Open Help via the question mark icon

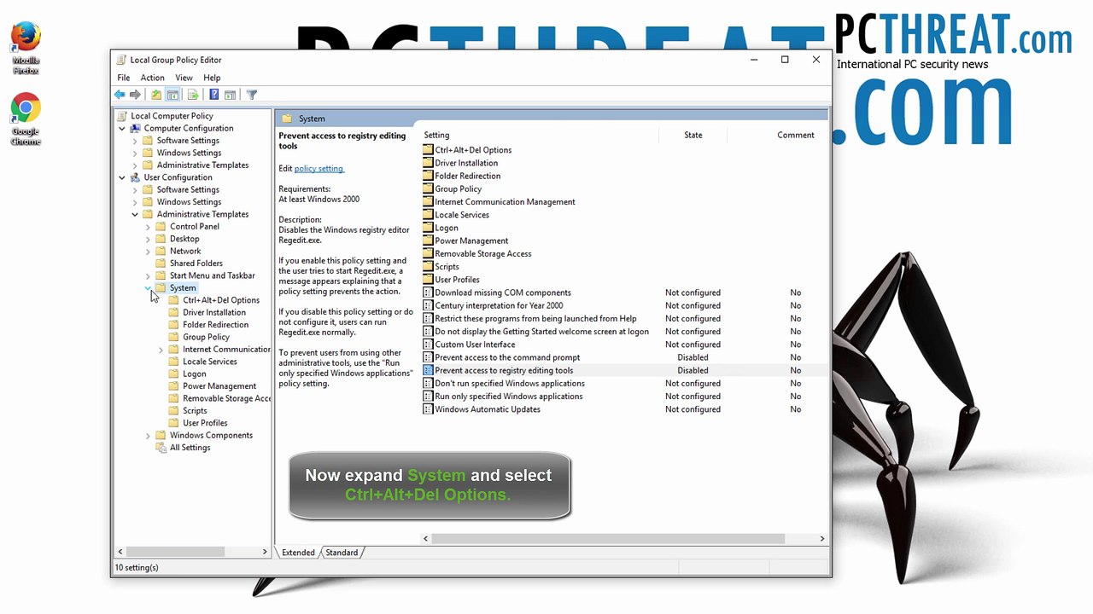[x=213, y=95]
